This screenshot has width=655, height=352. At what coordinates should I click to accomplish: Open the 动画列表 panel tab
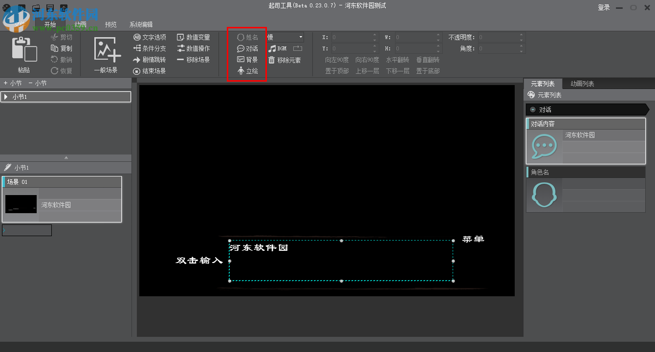(x=582, y=84)
